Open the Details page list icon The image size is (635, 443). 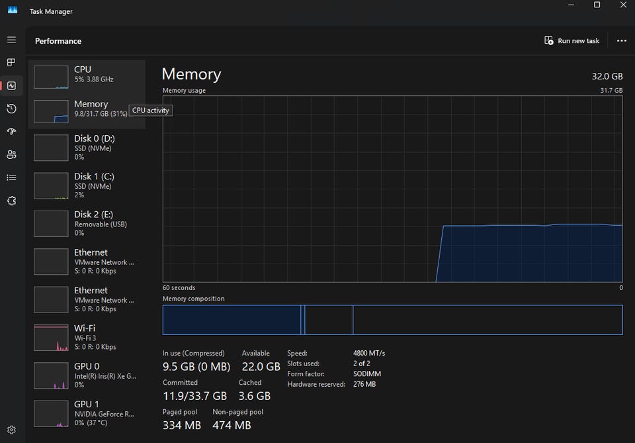(x=11, y=177)
